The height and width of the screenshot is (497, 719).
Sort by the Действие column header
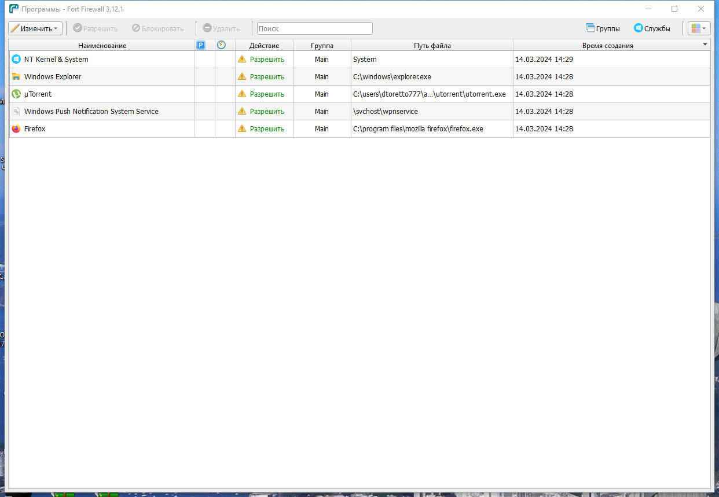264,45
